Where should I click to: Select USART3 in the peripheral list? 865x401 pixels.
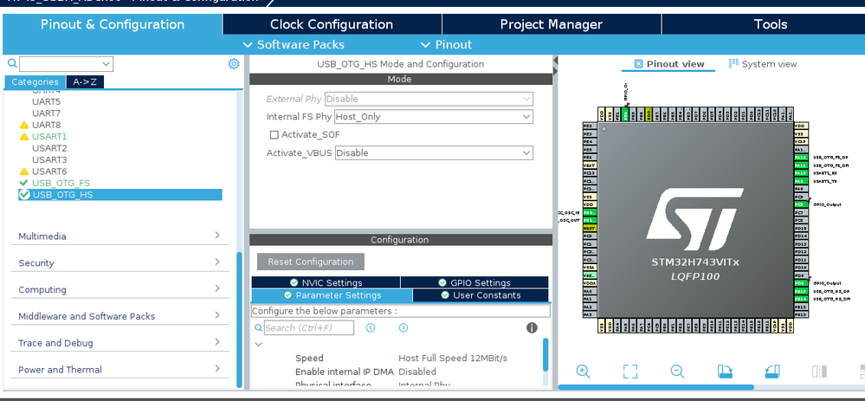point(49,159)
